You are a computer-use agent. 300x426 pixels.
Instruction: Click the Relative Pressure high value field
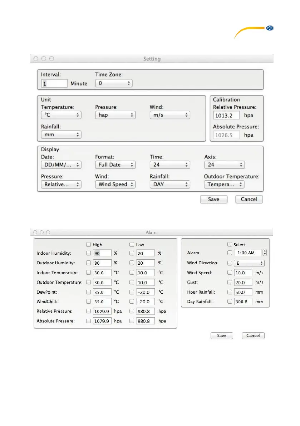coord(102,311)
